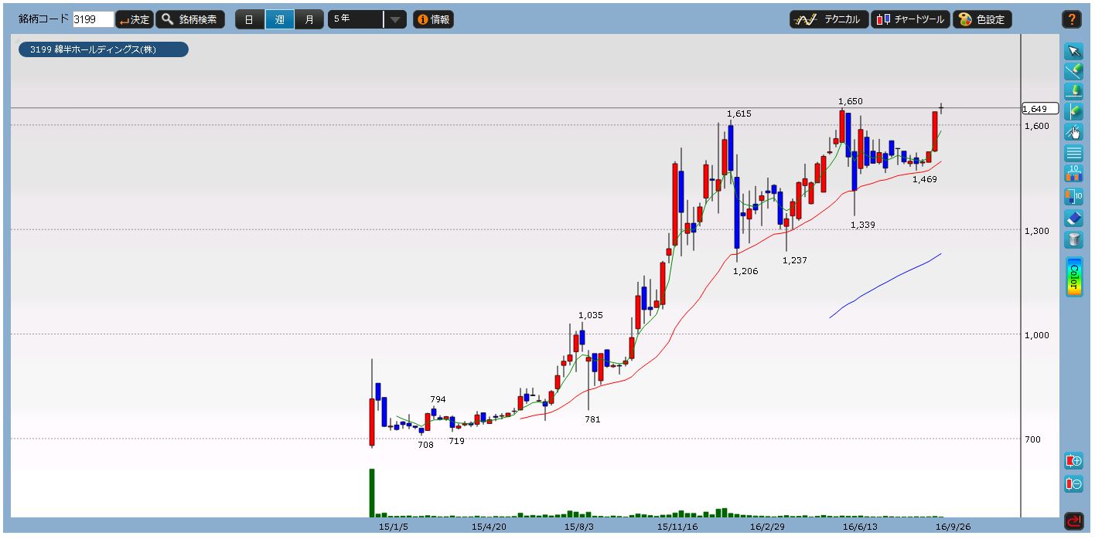The height and width of the screenshot is (539, 1095).
Task: Click the 銘柄検索 stock search button
Action: coord(190,19)
